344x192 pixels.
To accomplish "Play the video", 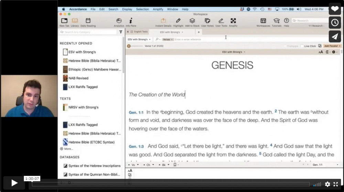I will (14, 183).
